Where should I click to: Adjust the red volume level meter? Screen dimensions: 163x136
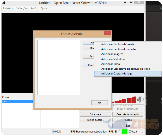coord(124,100)
